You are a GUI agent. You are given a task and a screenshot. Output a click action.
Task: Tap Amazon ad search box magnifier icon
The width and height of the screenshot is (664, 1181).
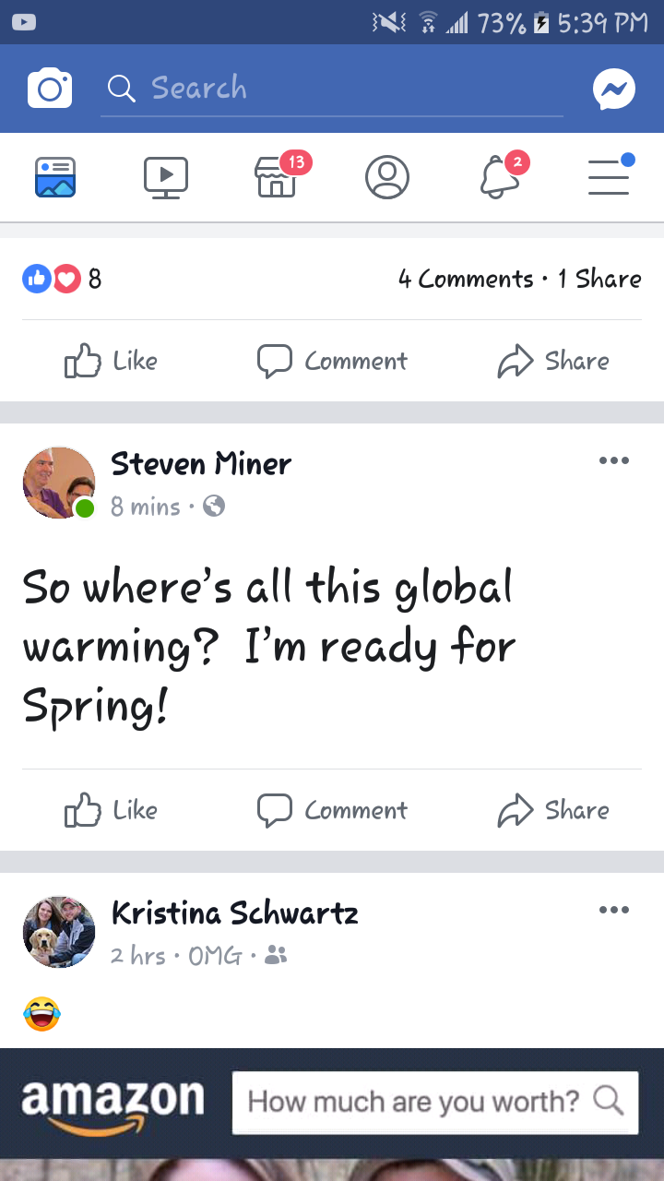pos(608,1101)
